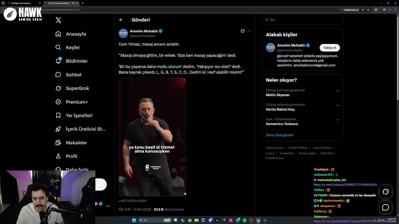The height and width of the screenshot is (224, 399).
Task: Open Bildirimler notifications
Action: (x=71, y=61)
